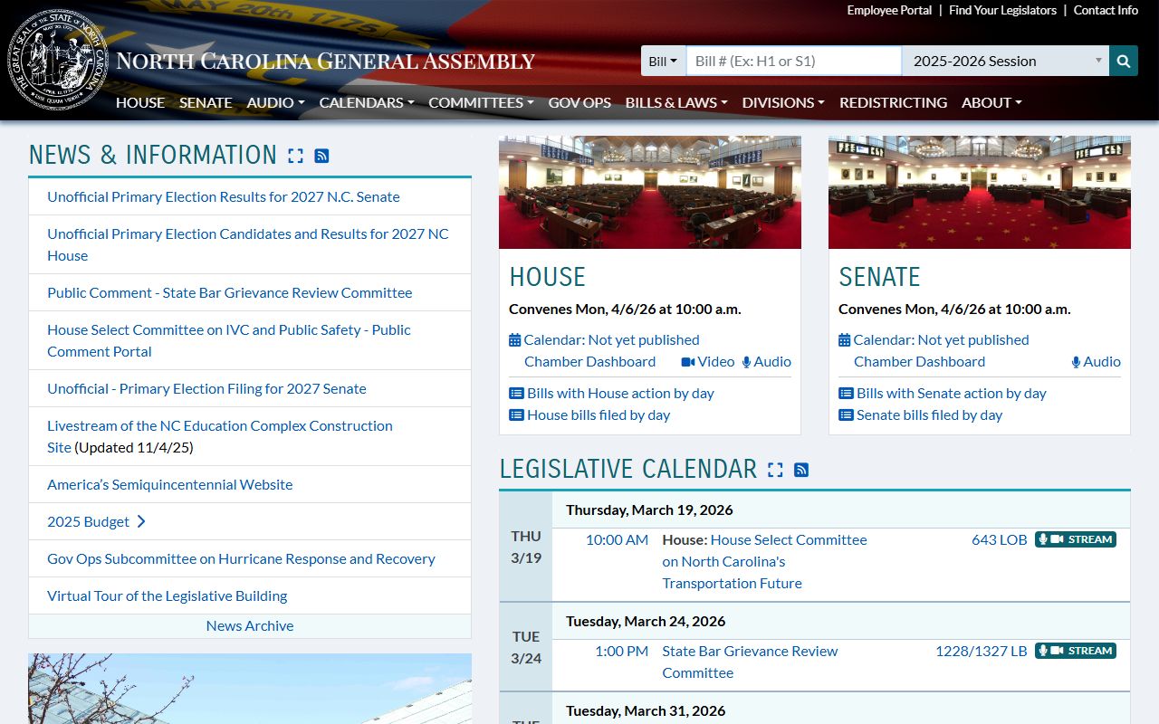Open Senate Calendar: Not yet published
The width and height of the screenshot is (1159, 724).
934,339
